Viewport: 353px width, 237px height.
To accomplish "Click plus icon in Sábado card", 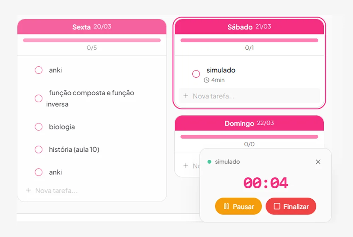I will [186, 96].
